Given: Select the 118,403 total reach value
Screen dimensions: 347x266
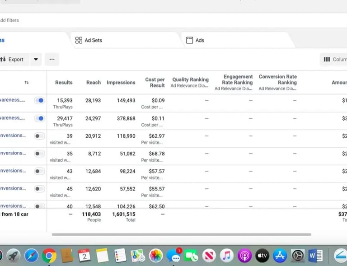Looking at the screenshot, I should click(x=91, y=214).
